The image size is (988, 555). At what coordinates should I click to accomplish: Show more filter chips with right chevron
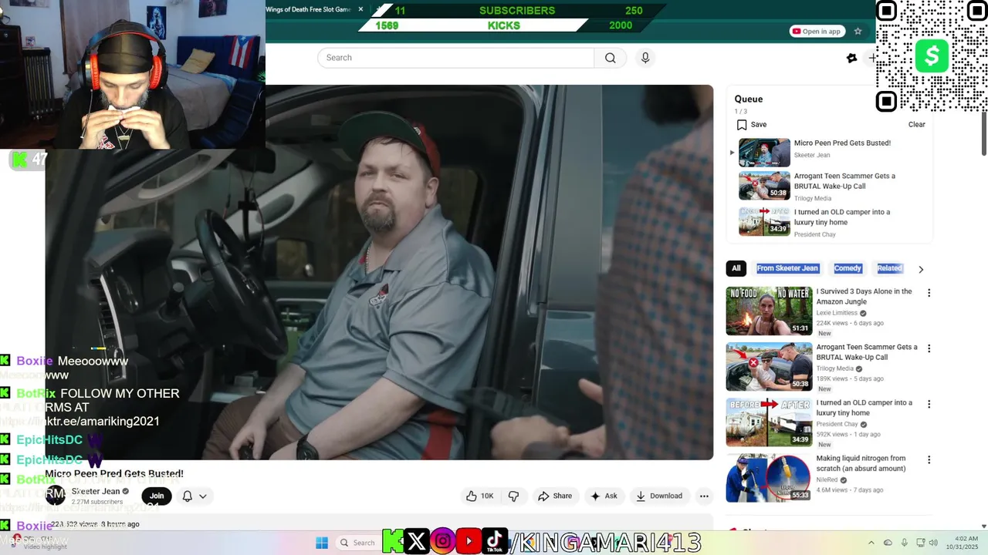(x=920, y=269)
